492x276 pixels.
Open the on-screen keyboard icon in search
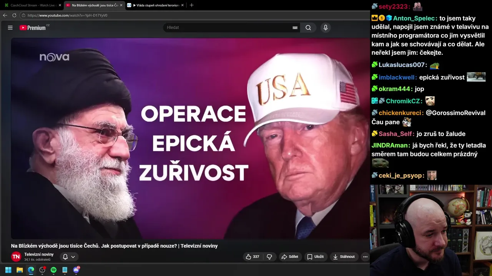[x=295, y=28]
